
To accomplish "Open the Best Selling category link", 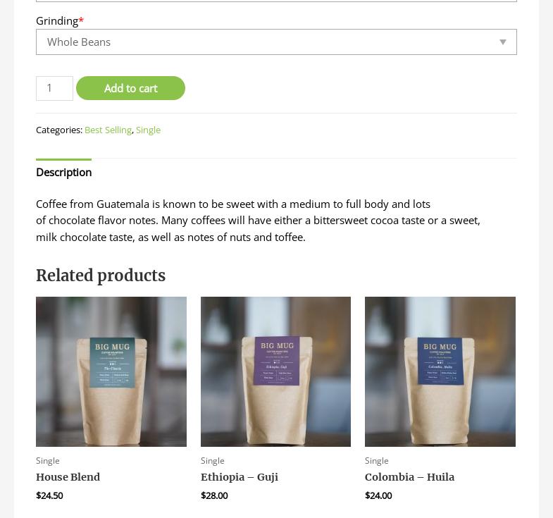I will [108, 130].
